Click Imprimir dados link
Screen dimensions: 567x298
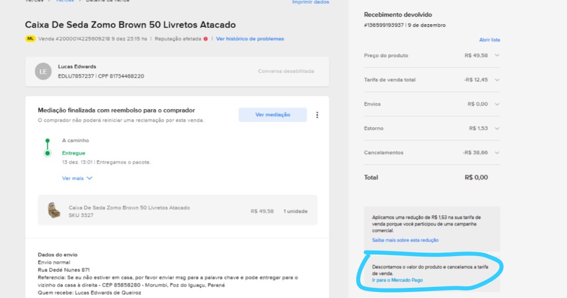(x=311, y=2)
